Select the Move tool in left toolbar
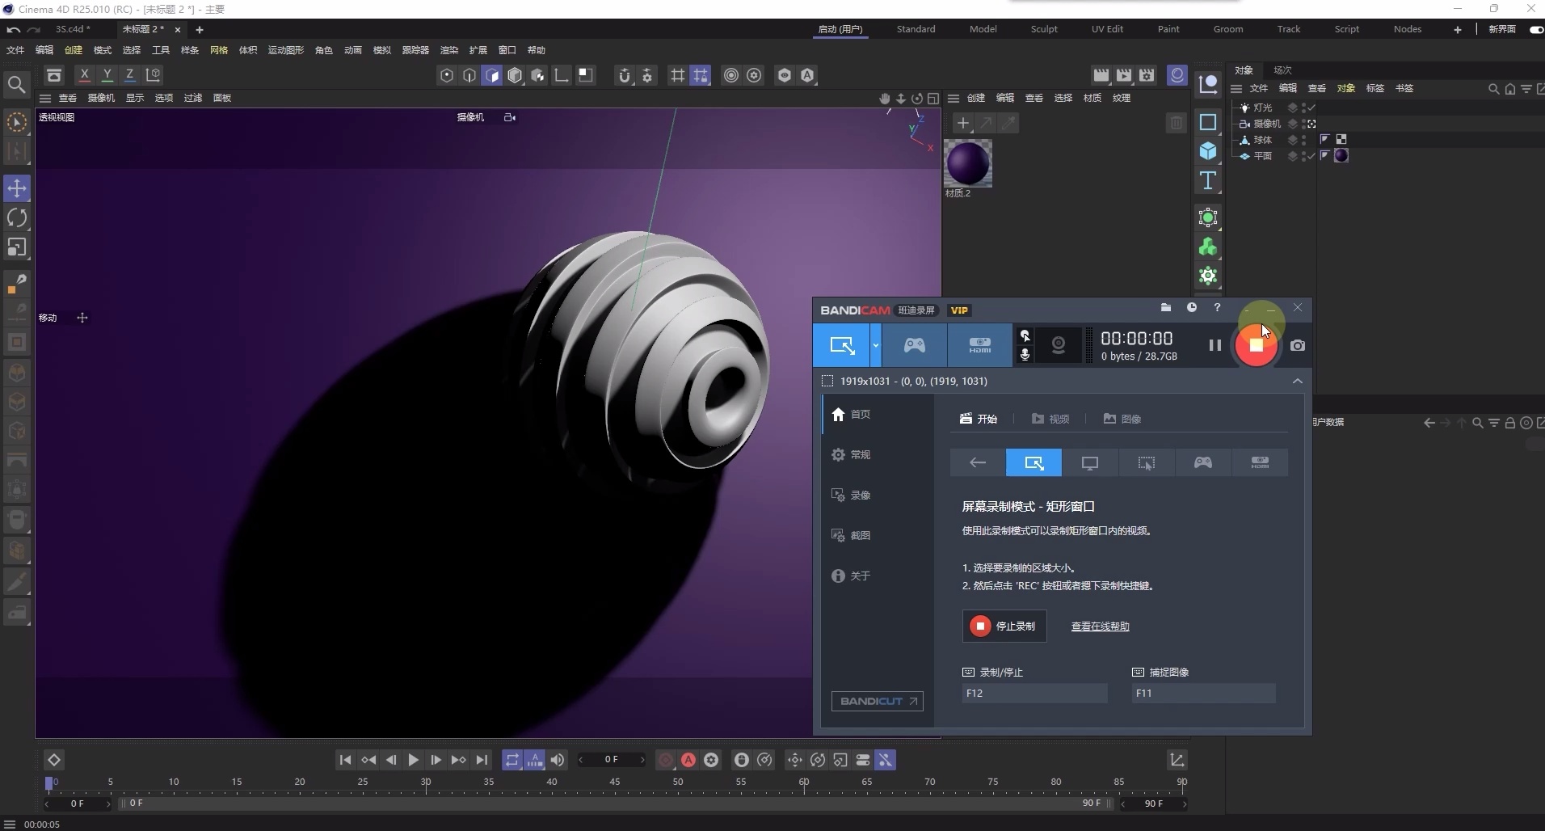 [17, 188]
